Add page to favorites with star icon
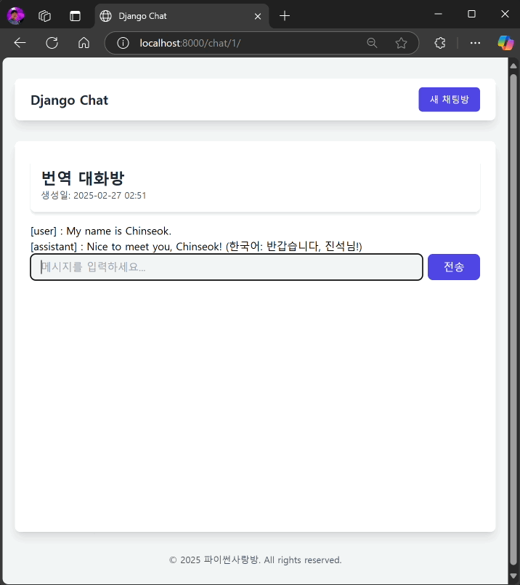The image size is (520, 585). coord(401,43)
